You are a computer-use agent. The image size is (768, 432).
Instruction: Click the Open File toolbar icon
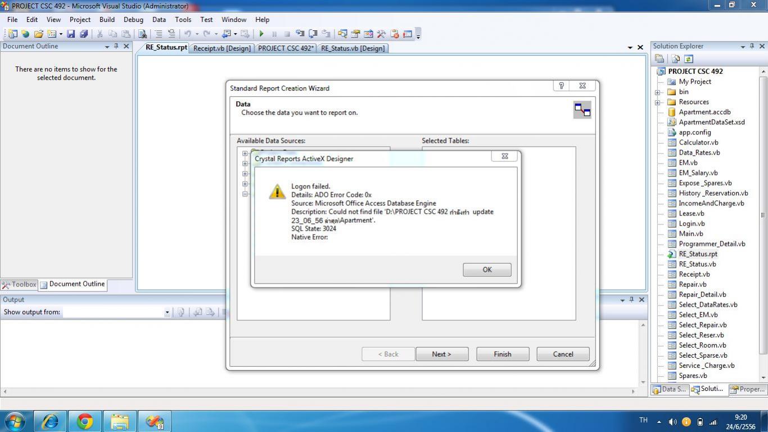(x=38, y=34)
